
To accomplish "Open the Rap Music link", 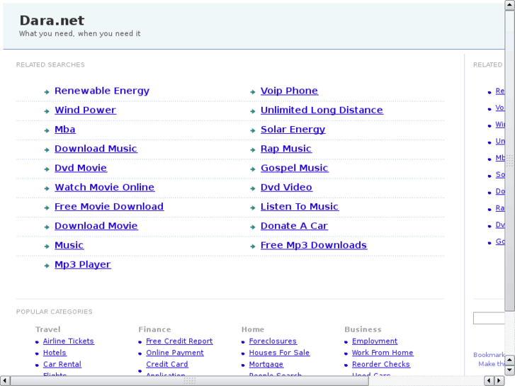I will pyautogui.click(x=285, y=149).
